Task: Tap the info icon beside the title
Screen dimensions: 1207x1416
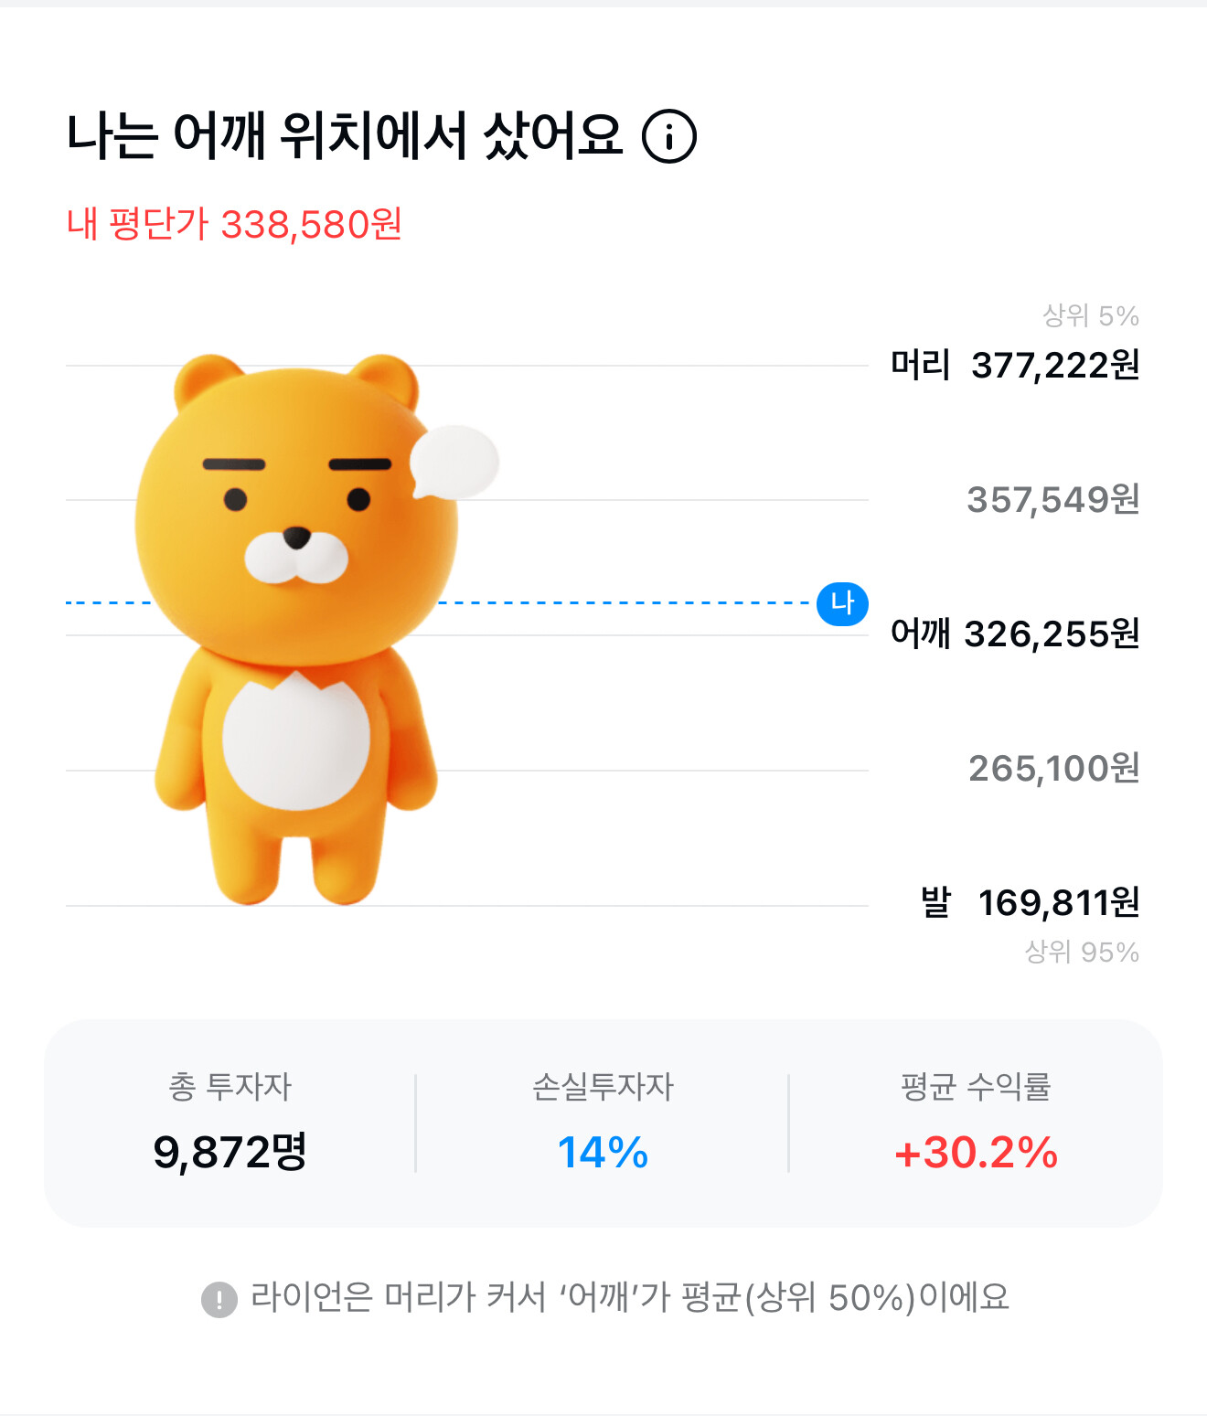Action: [x=669, y=137]
